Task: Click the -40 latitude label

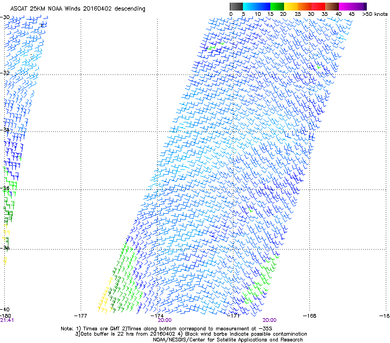Action: click(x=5, y=309)
